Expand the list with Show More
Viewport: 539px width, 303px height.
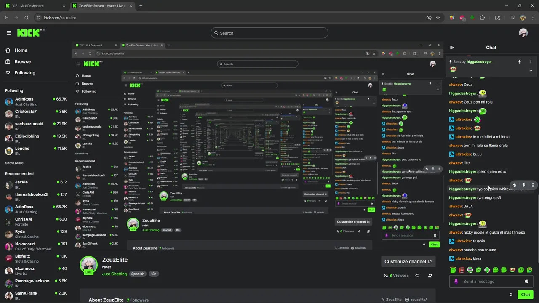[14, 163]
